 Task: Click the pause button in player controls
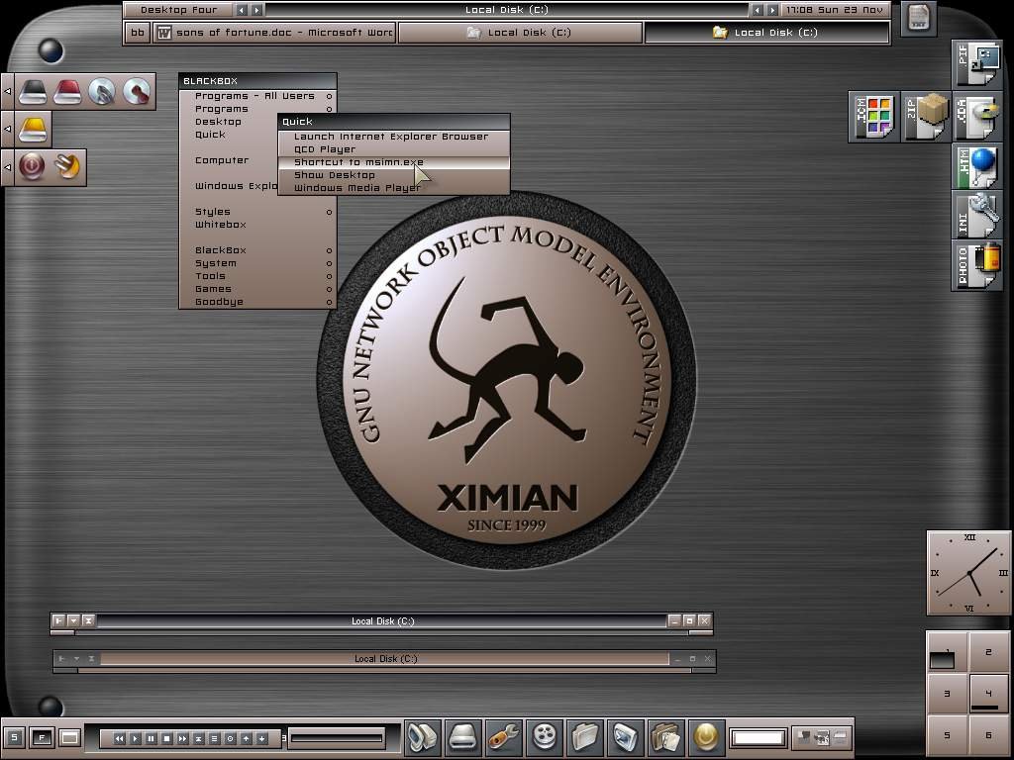pos(152,738)
